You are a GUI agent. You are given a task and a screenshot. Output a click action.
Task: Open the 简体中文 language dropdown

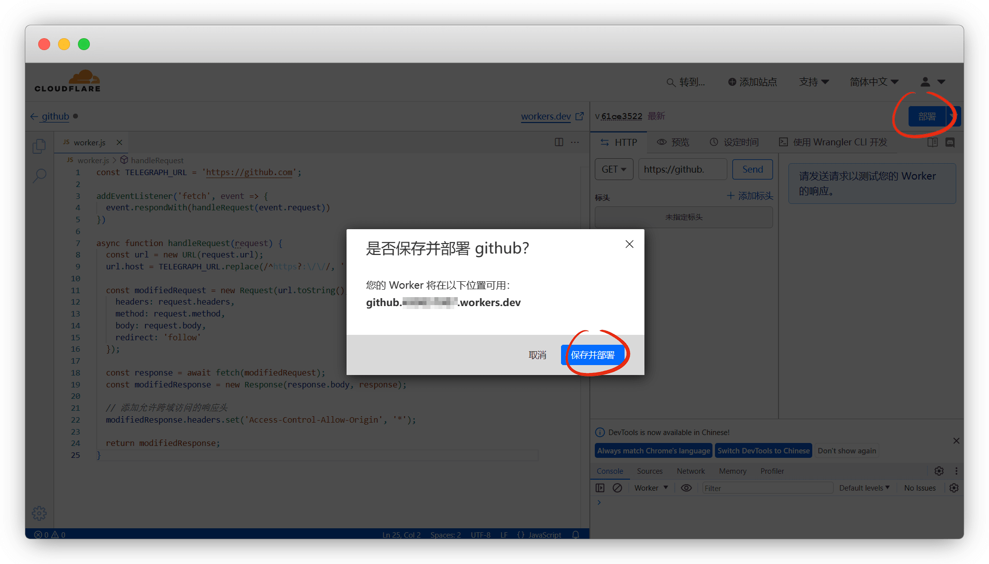(874, 82)
